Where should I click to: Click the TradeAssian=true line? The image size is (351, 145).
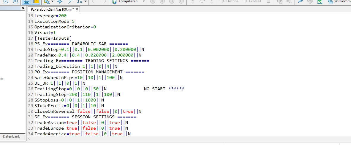(81, 123)
